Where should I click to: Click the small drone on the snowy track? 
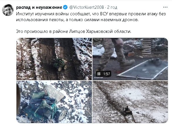coord(127,111)
